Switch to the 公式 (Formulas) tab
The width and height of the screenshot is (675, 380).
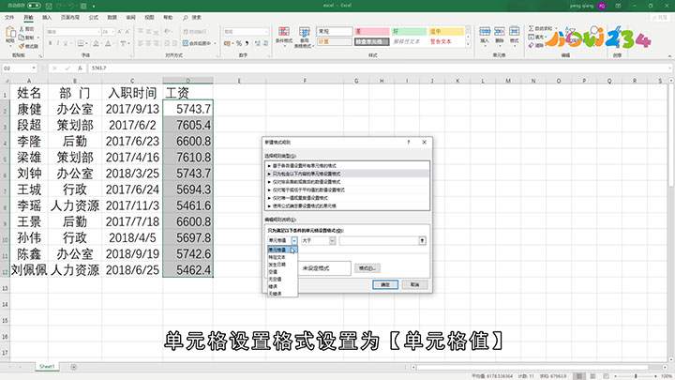click(94, 18)
